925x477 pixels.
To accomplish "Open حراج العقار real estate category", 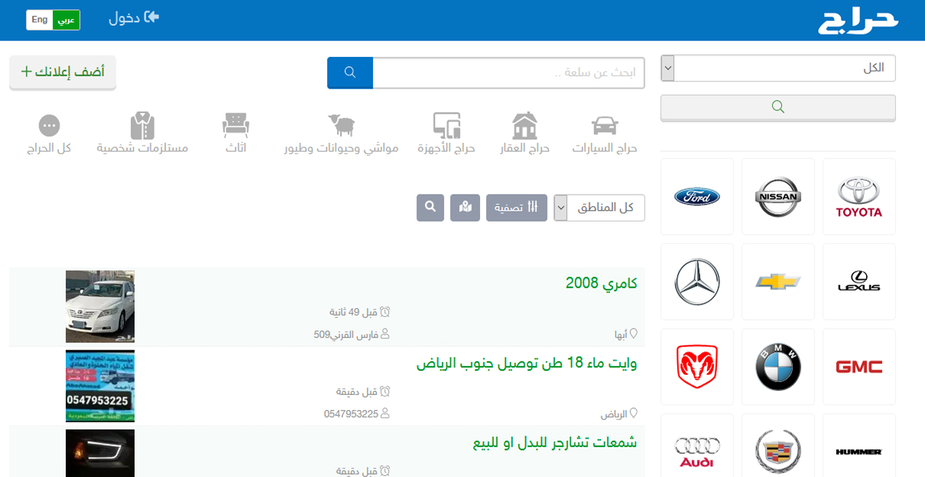I will [x=524, y=134].
